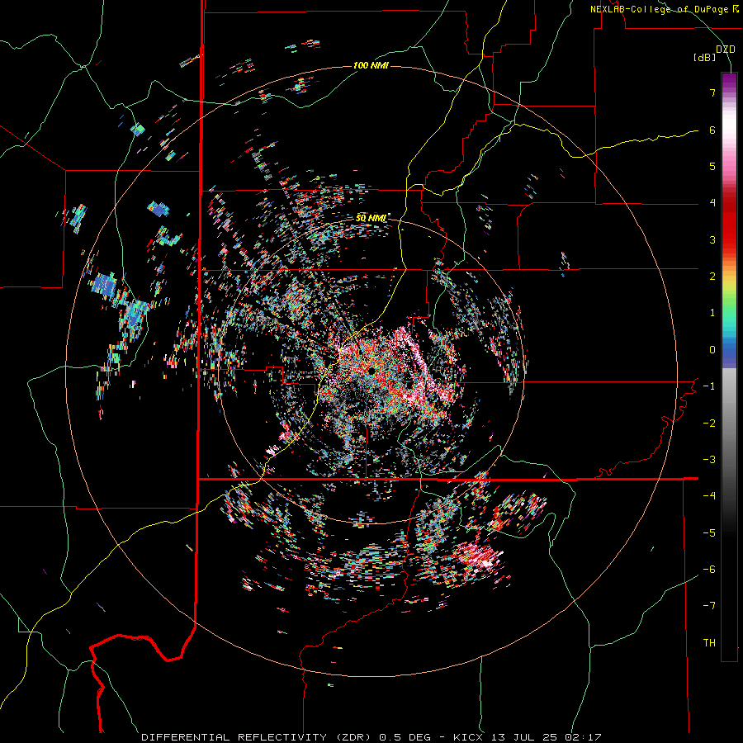The width and height of the screenshot is (743, 743).
Task: Click the [dB] unit label
Action: [x=704, y=57]
